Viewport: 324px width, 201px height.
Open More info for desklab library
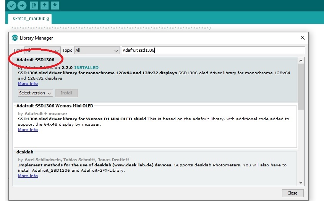pos(28,175)
